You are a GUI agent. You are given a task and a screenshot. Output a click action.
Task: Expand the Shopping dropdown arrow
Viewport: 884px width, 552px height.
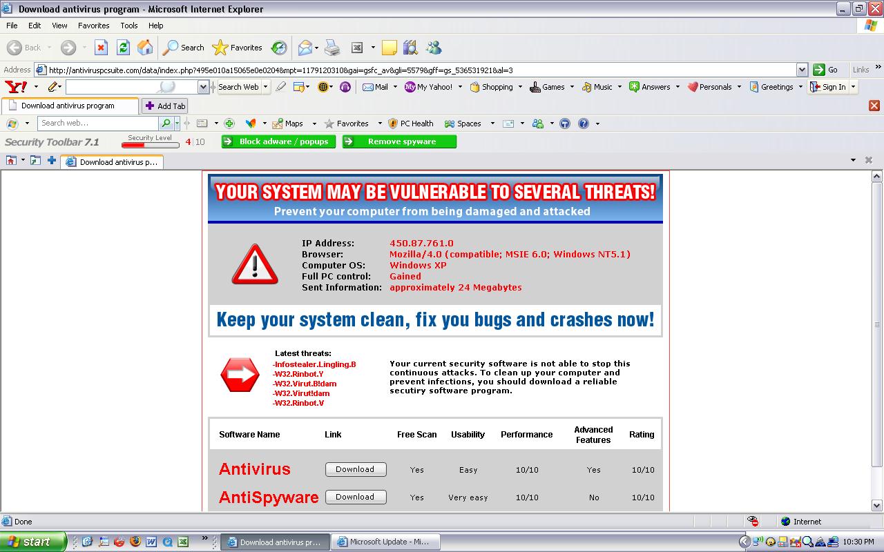(x=519, y=87)
